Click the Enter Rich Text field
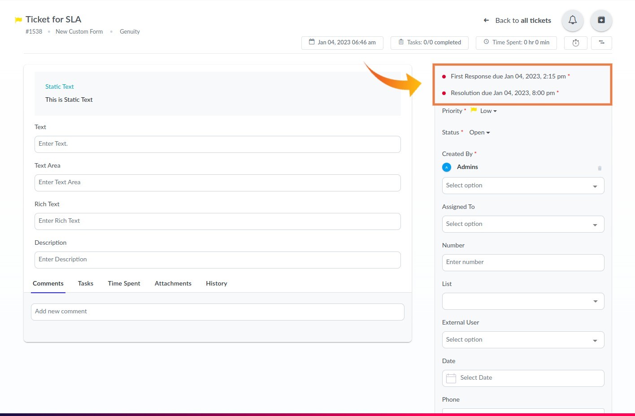The width and height of the screenshot is (635, 416). (x=217, y=221)
